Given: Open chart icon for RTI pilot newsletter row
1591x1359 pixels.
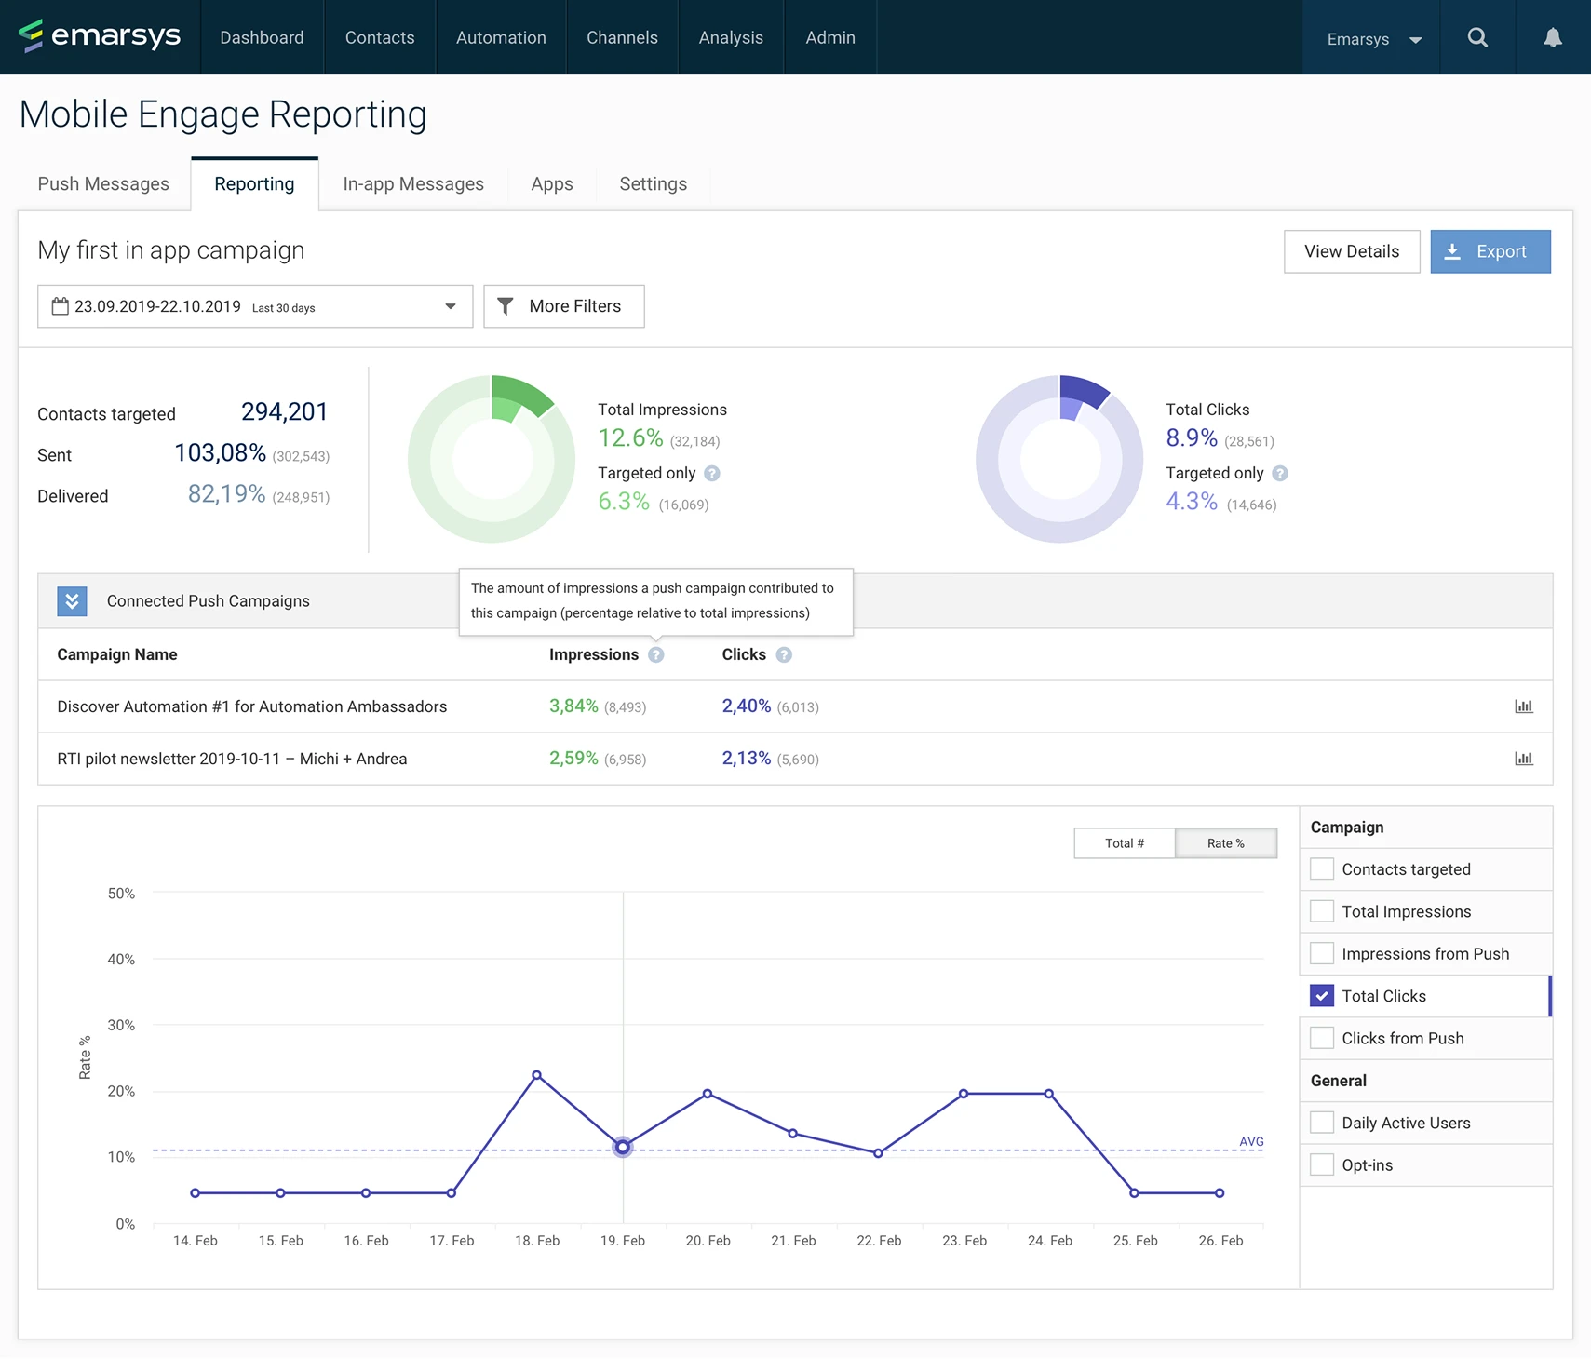Looking at the screenshot, I should [x=1523, y=759].
